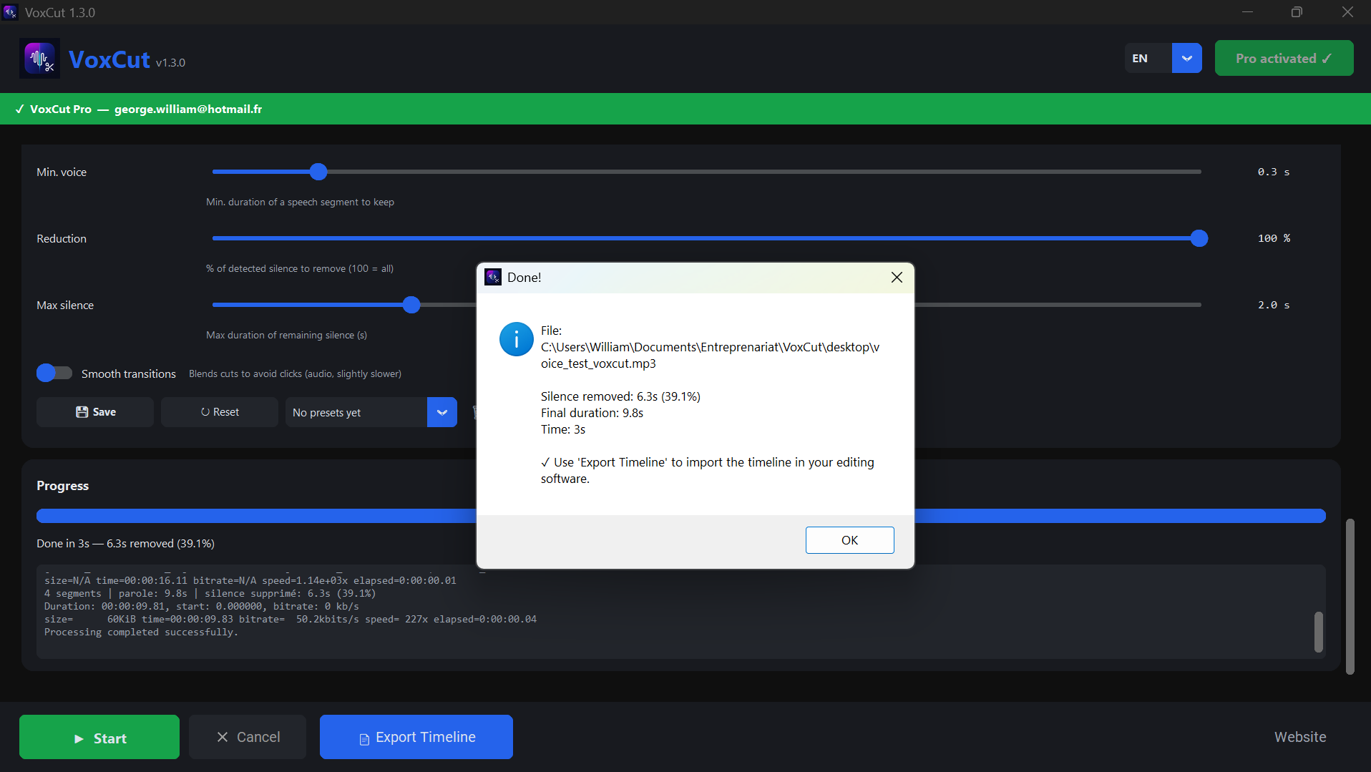Click the Max silence slider handle

click(x=411, y=305)
